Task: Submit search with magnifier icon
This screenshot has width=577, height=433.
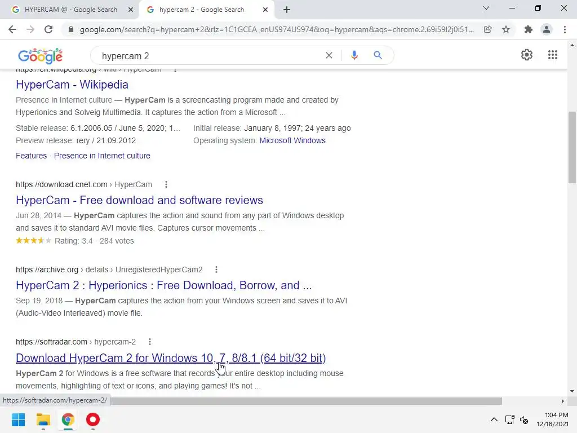Action: coord(378,55)
